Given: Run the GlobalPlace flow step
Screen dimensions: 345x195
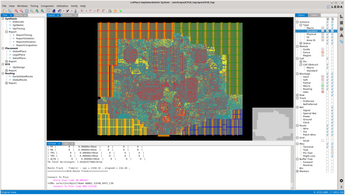Looking at the screenshot, I should (x=19, y=51).
